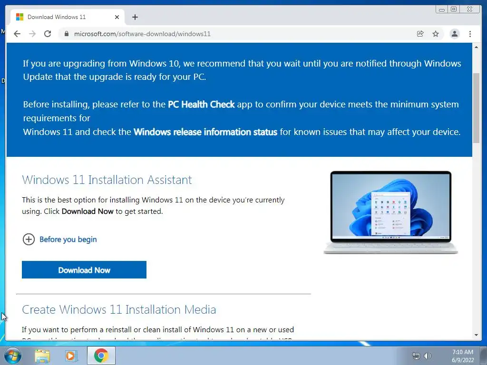
Task: Open a new tab with the plus button
Action: pyautogui.click(x=135, y=17)
